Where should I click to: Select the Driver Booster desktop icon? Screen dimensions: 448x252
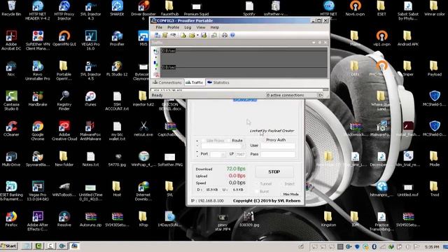click(x=143, y=10)
